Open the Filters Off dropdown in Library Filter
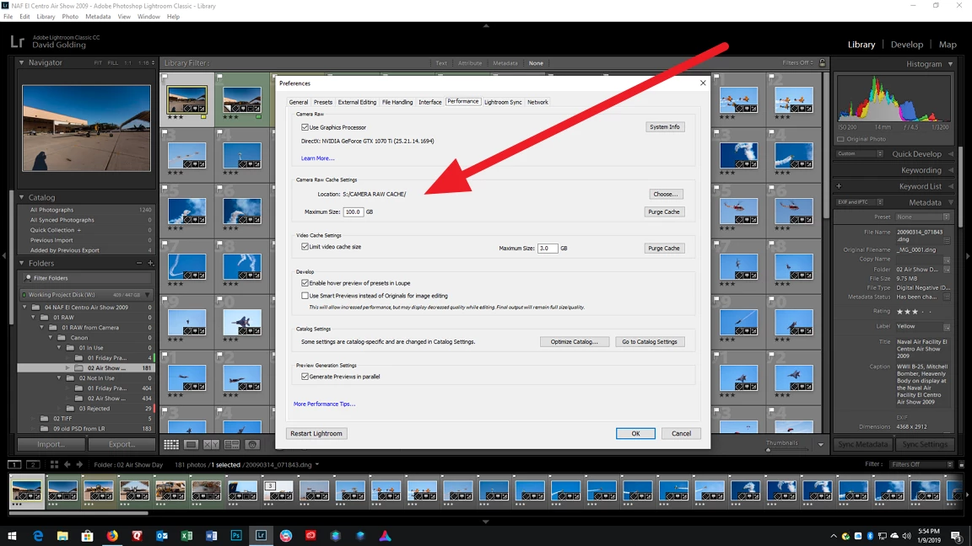Viewport: 972px width, 546px height. [797, 62]
